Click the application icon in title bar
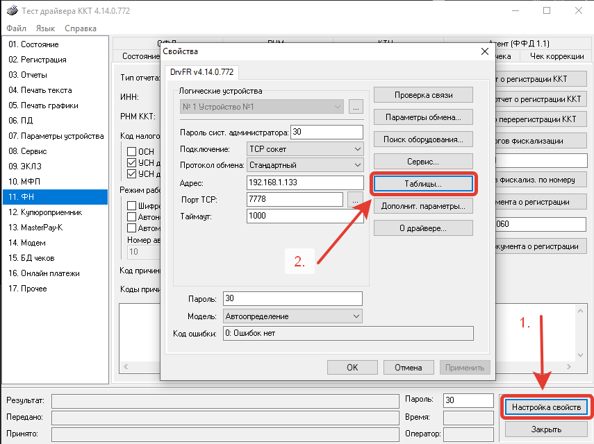 [x=12, y=11]
